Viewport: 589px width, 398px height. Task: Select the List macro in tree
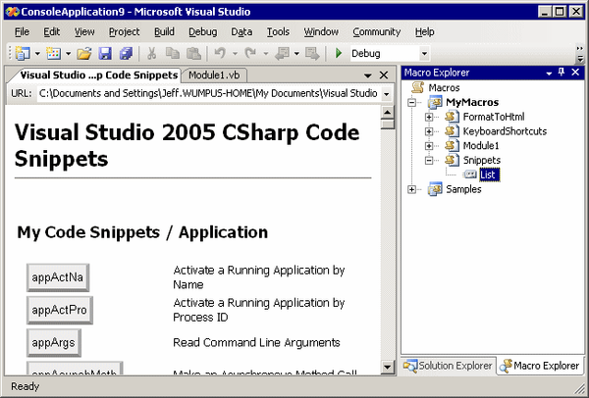click(x=490, y=174)
